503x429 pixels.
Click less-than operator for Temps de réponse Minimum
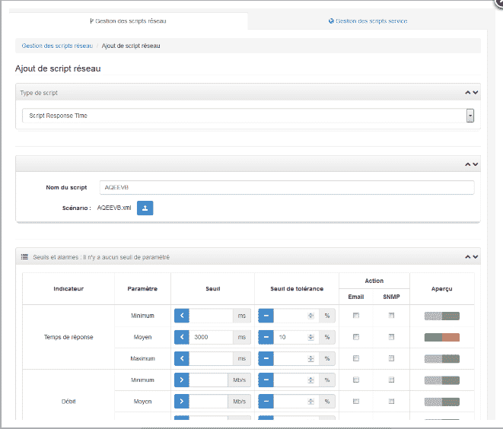pos(182,316)
